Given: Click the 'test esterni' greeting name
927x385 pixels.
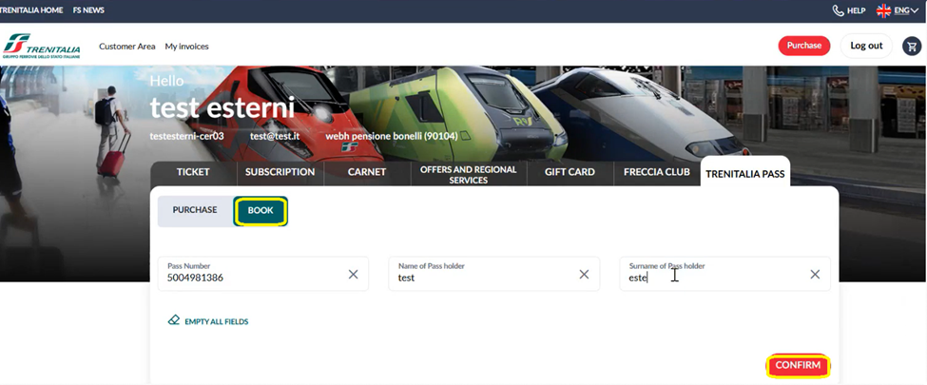Looking at the screenshot, I should [x=222, y=107].
